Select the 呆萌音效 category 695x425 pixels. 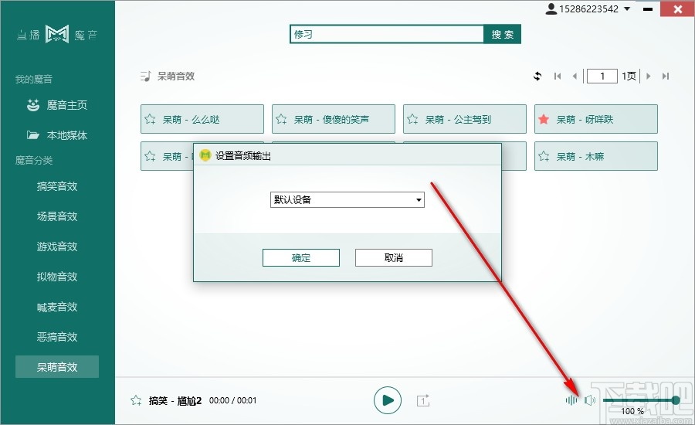tap(57, 367)
